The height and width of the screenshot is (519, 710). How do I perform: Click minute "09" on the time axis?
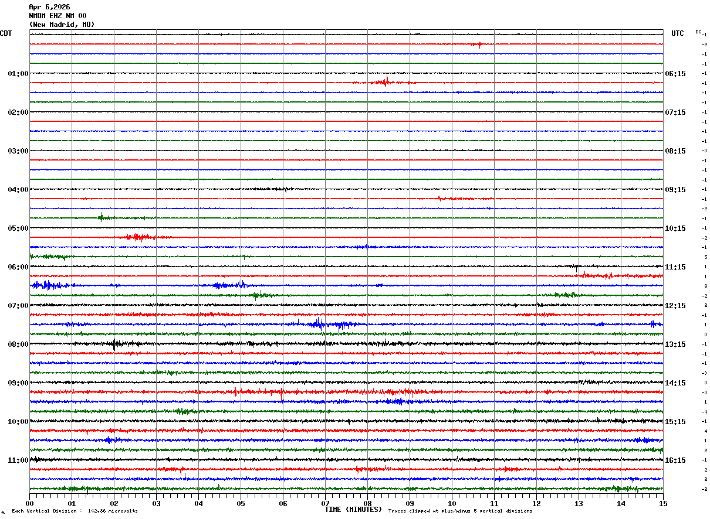pos(410,503)
